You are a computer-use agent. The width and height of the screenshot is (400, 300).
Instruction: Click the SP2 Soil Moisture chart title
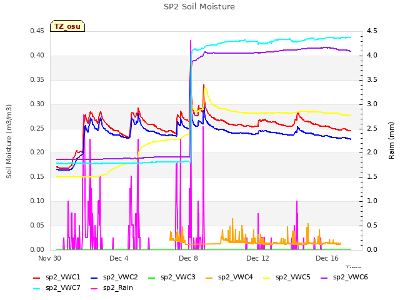point(199,7)
